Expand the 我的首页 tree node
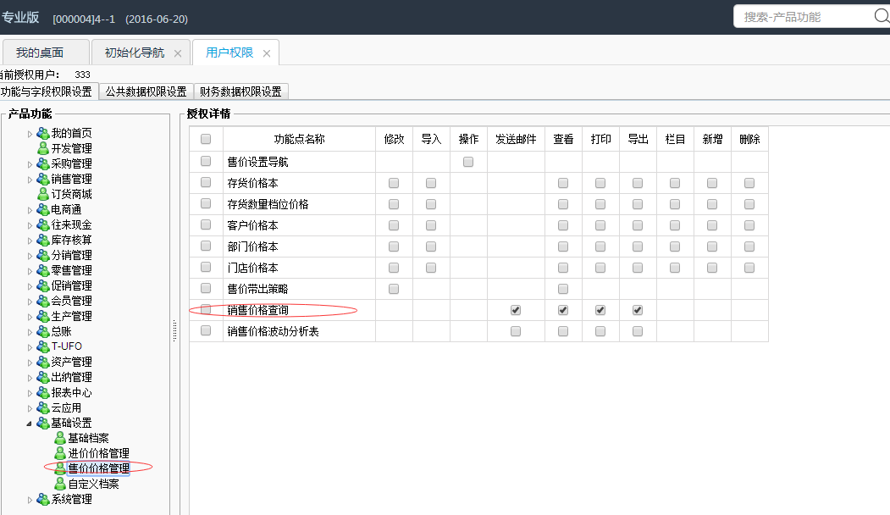Viewport: 890px width, 515px height. point(30,134)
